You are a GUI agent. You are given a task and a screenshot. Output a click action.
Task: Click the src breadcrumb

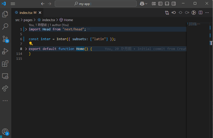(17, 20)
